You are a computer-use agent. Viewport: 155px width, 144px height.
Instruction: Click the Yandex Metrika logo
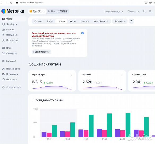coord(13,11)
